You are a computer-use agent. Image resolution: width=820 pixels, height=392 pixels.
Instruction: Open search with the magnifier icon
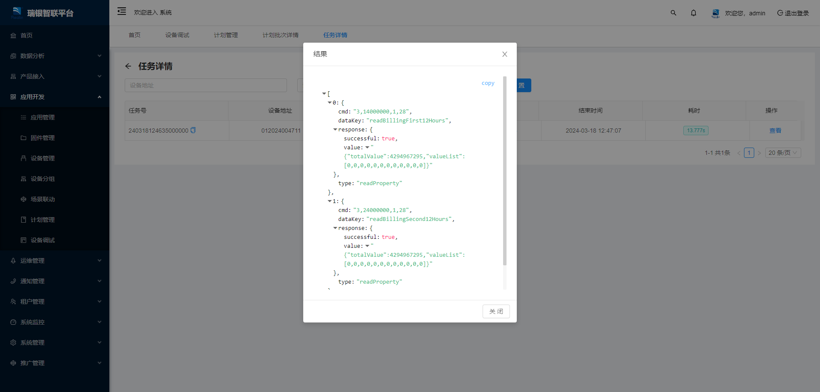click(x=674, y=13)
